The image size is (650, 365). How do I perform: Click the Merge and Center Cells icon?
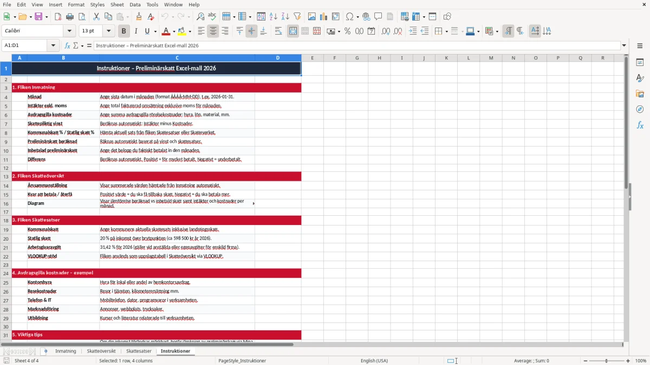click(x=293, y=31)
